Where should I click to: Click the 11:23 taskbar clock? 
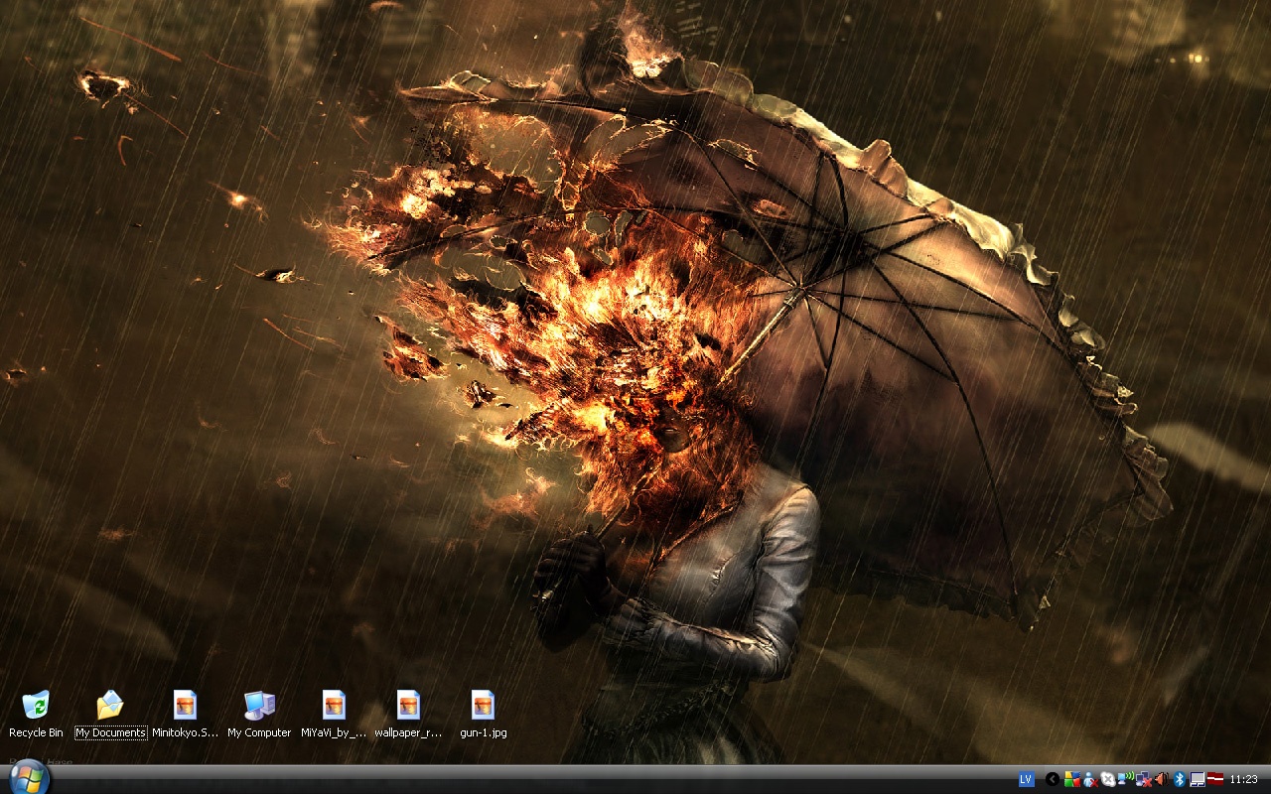click(x=1244, y=779)
